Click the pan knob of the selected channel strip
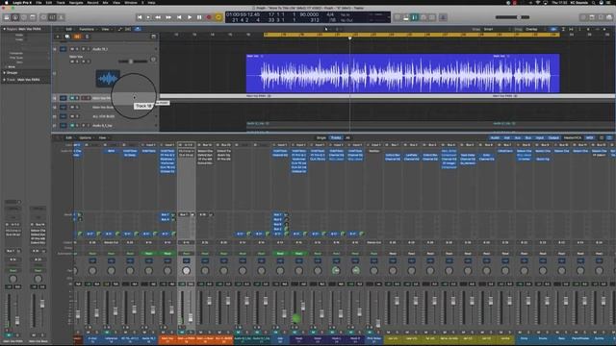616x346 pixels. (186, 271)
